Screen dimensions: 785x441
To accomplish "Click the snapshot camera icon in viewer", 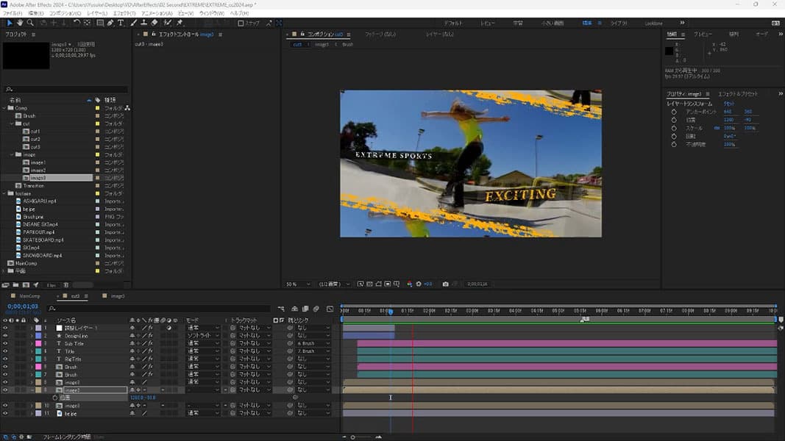I will [445, 284].
